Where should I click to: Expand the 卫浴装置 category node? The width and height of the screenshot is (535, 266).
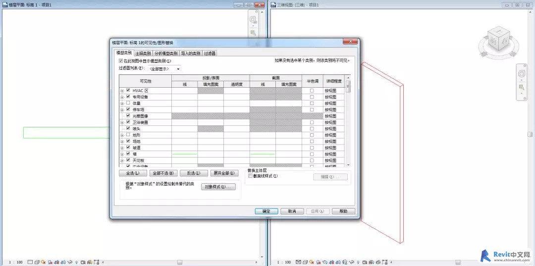(122, 122)
